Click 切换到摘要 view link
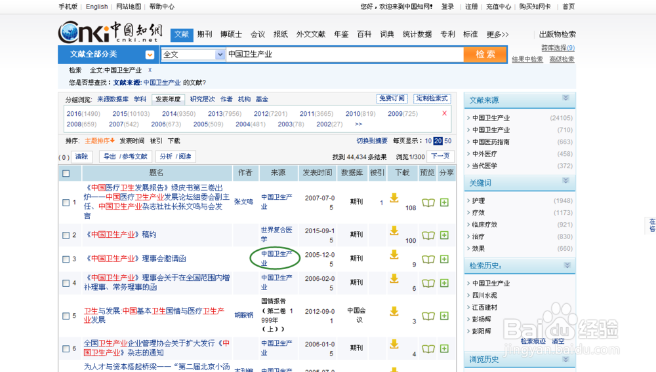 (x=372, y=141)
